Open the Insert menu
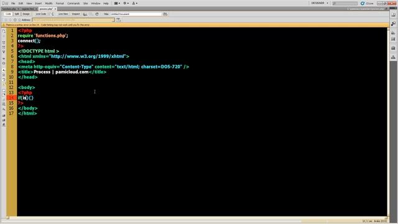The height and width of the screenshot is (224, 398). coord(39,3)
